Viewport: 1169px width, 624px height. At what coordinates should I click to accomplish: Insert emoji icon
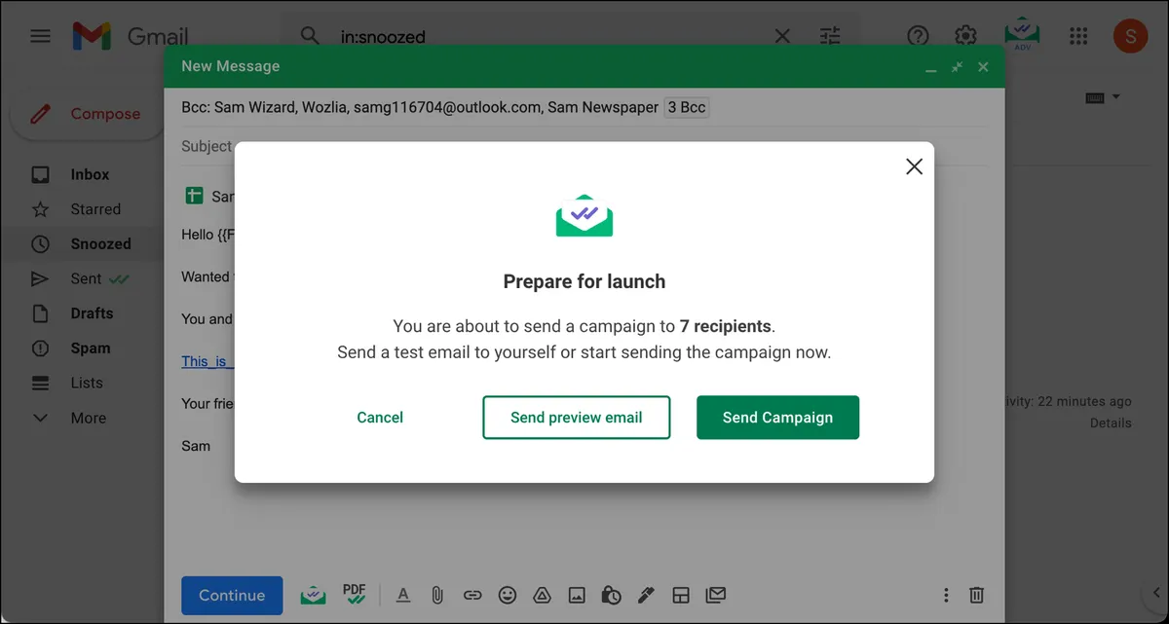coord(508,594)
